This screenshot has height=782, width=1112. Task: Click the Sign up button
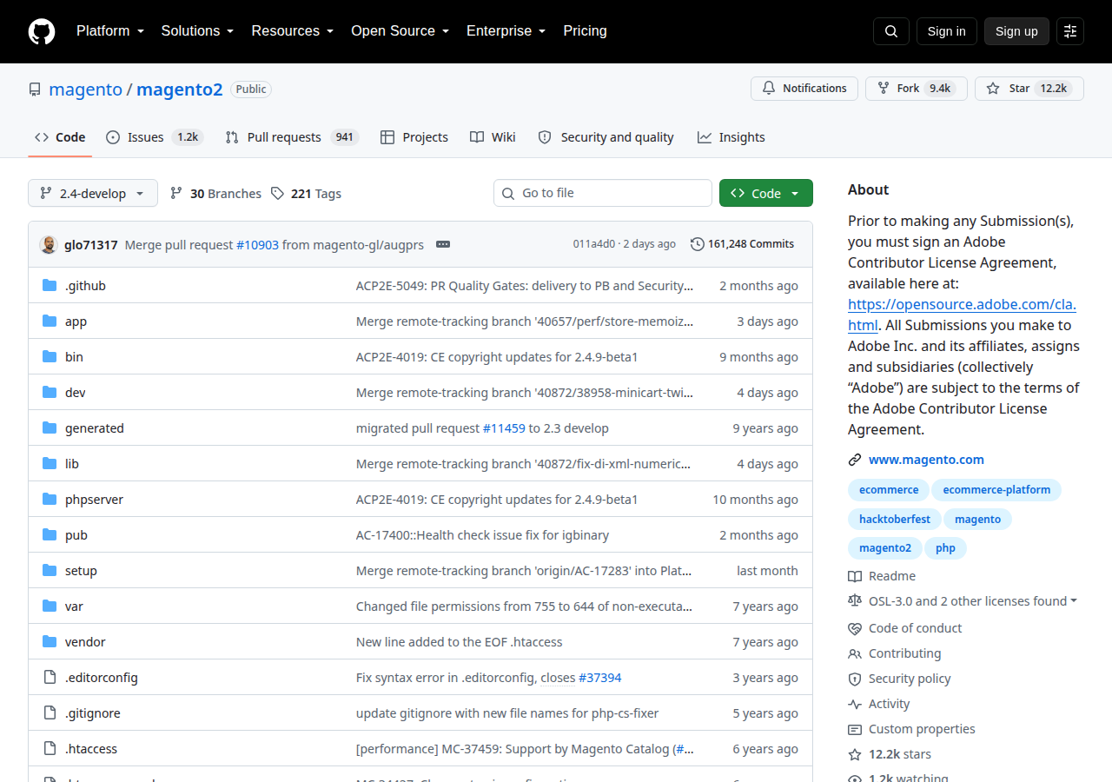1016,31
